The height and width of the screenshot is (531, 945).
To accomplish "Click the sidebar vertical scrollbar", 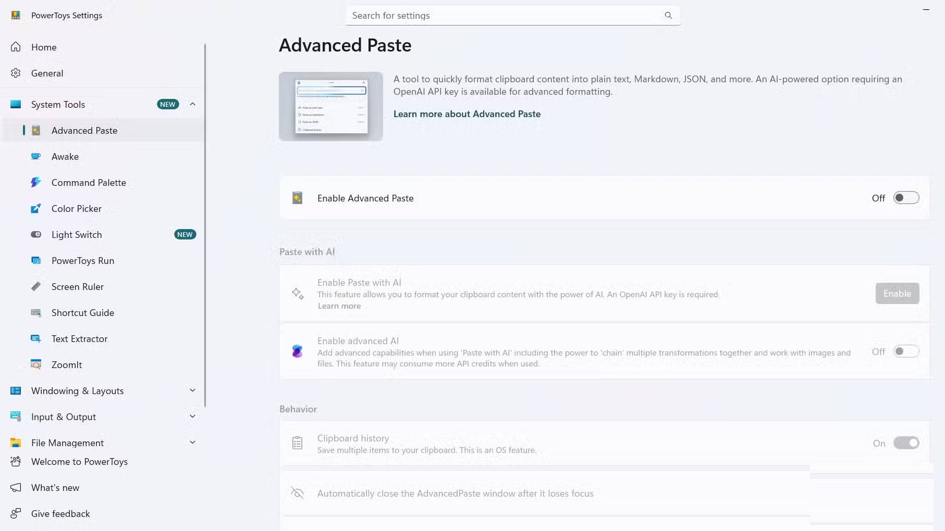I will click(205, 225).
